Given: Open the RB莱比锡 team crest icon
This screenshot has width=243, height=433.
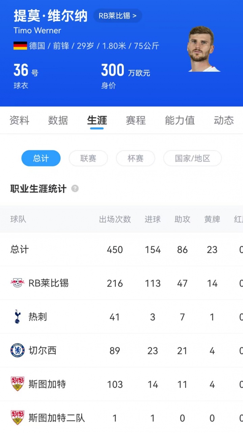Looking at the screenshot, I should pyautogui.click(x=17, y=283).
